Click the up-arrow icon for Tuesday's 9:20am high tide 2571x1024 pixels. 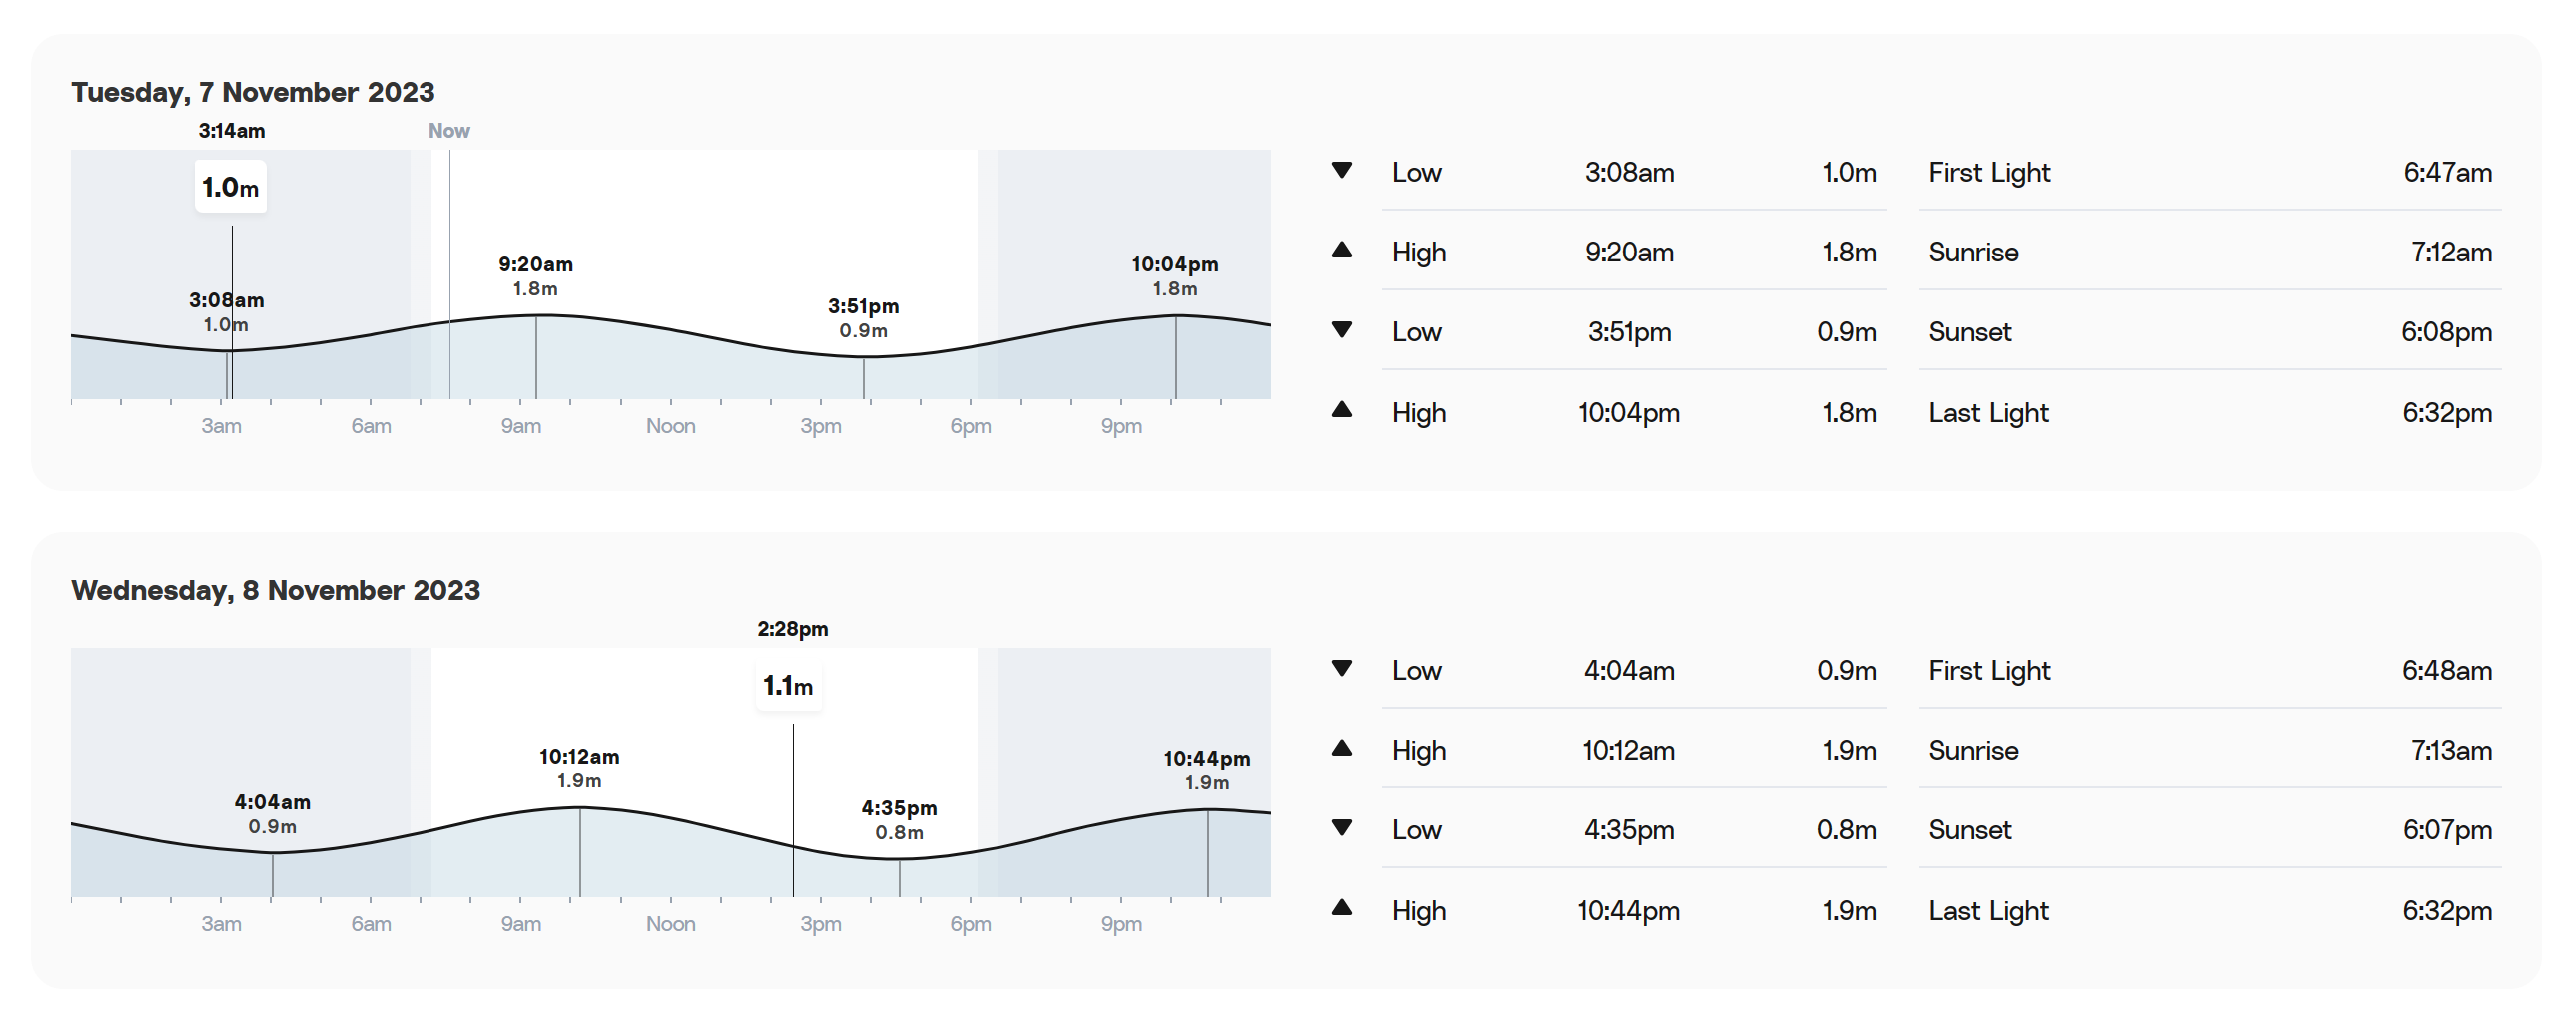pos(1342,250)
